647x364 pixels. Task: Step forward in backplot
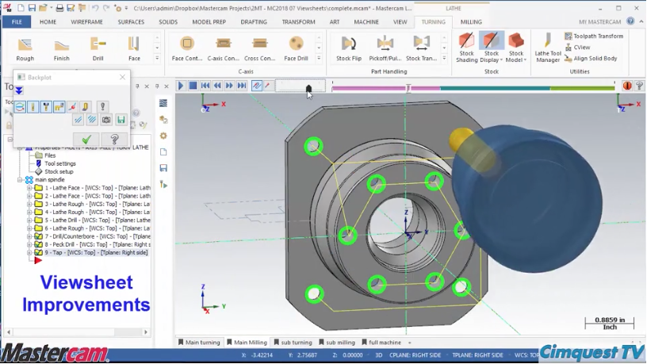click(229, 86)
